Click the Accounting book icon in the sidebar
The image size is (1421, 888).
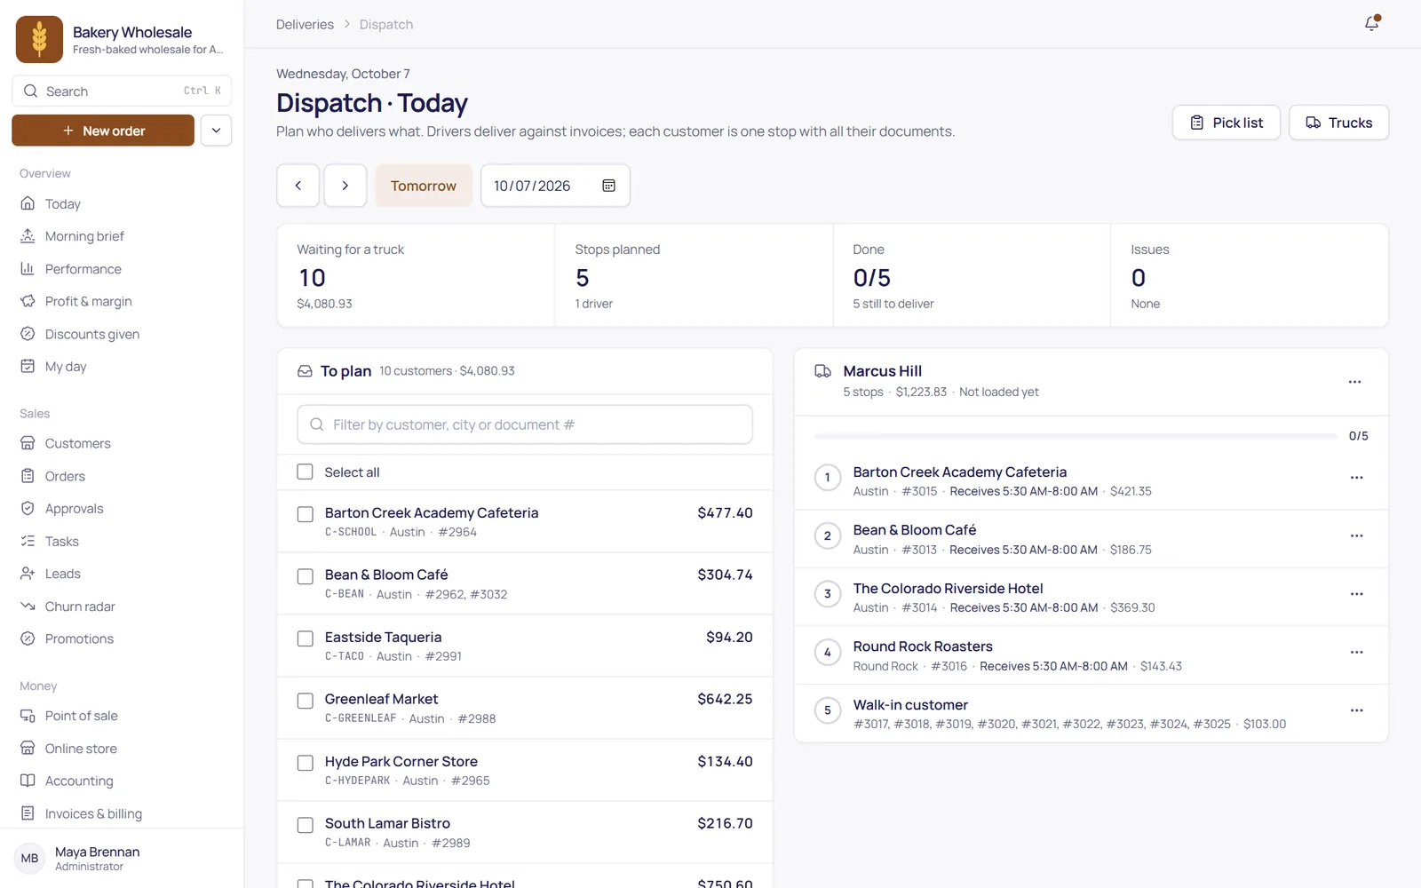click(28, 781)
